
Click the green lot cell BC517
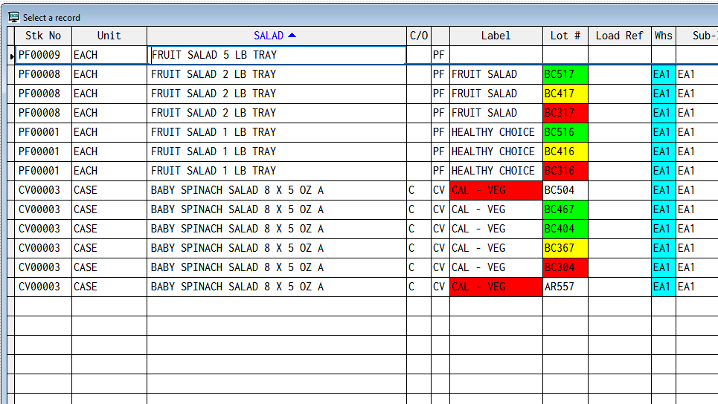tap(565, 74)
